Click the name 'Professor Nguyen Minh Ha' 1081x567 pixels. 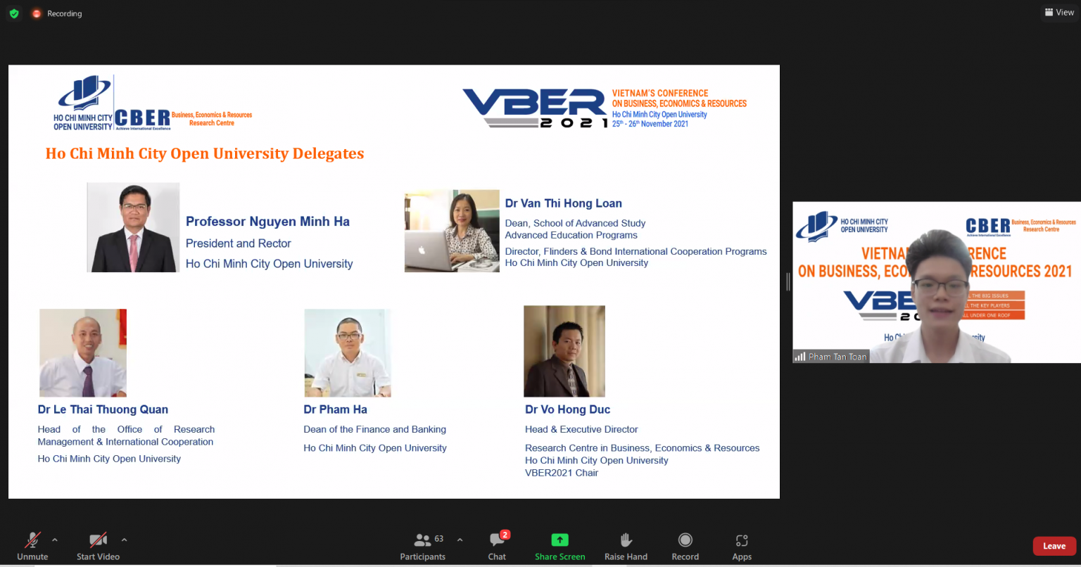[267, 222]
